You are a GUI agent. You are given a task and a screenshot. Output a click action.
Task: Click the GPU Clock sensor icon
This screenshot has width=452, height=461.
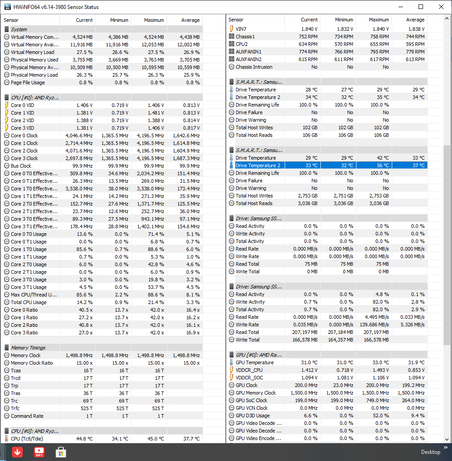[231, 385]
